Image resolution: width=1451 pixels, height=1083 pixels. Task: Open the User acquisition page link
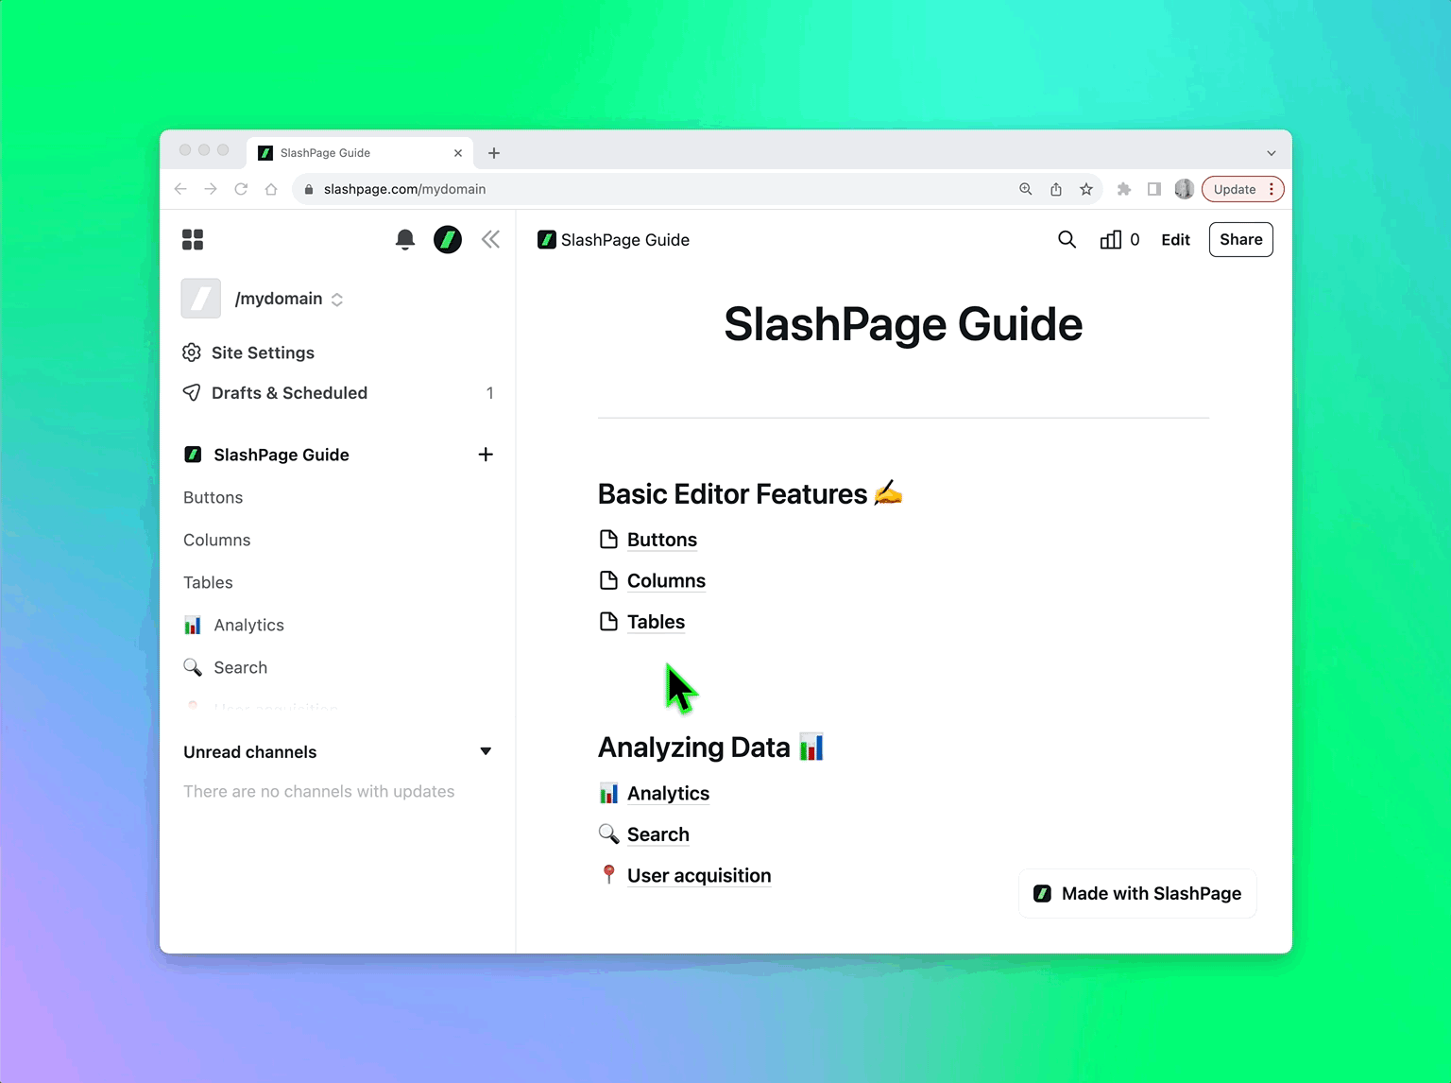point(699,876)
